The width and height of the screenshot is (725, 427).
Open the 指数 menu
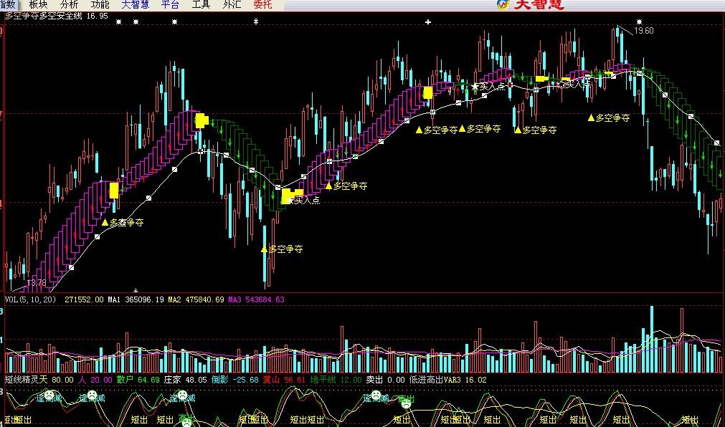coord(7,4)
